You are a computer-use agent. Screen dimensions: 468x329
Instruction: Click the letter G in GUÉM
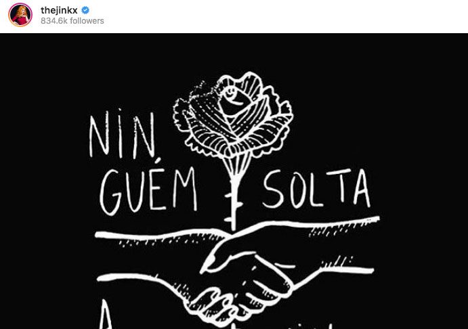(x=110, y=193)
